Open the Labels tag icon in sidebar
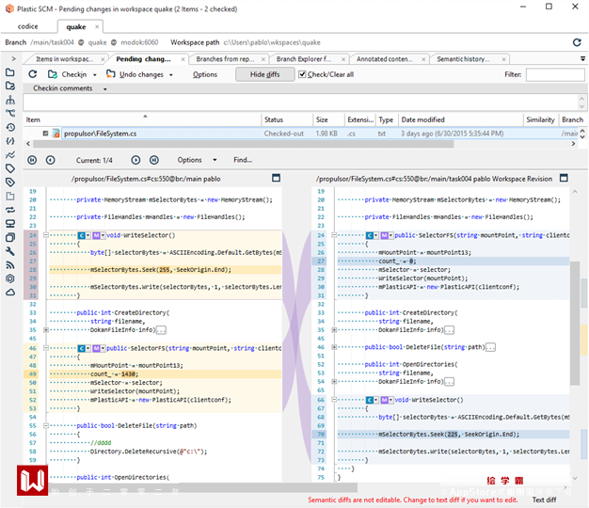 10,168
